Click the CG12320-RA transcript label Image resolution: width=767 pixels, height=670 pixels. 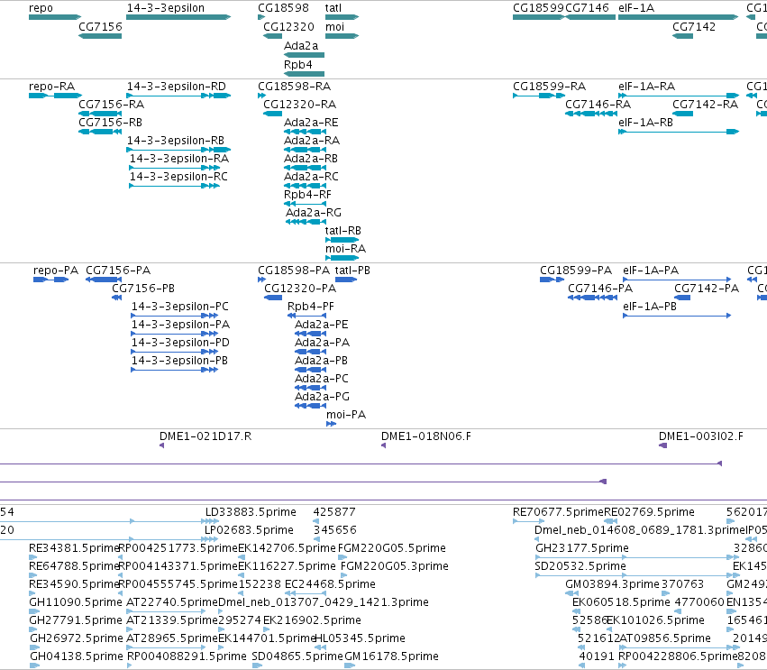[x=300, y=105]
